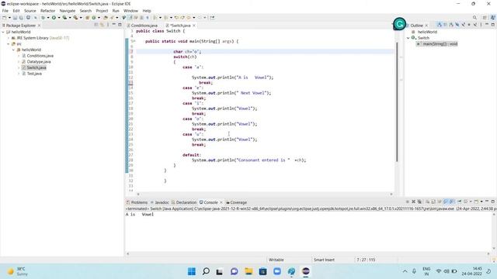Click Remove Launch X icon in Console toolbar
The height and width of the screenshot is (279, 497).
tap(414, 201)
